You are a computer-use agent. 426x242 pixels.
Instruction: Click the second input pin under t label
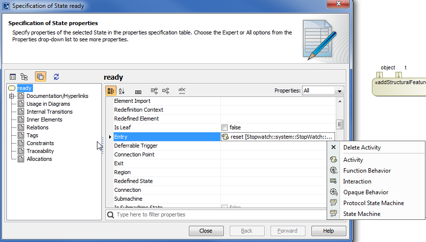(x=398, y=75)
